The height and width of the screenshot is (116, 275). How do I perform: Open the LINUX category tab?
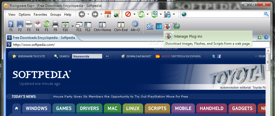[133, 109]
